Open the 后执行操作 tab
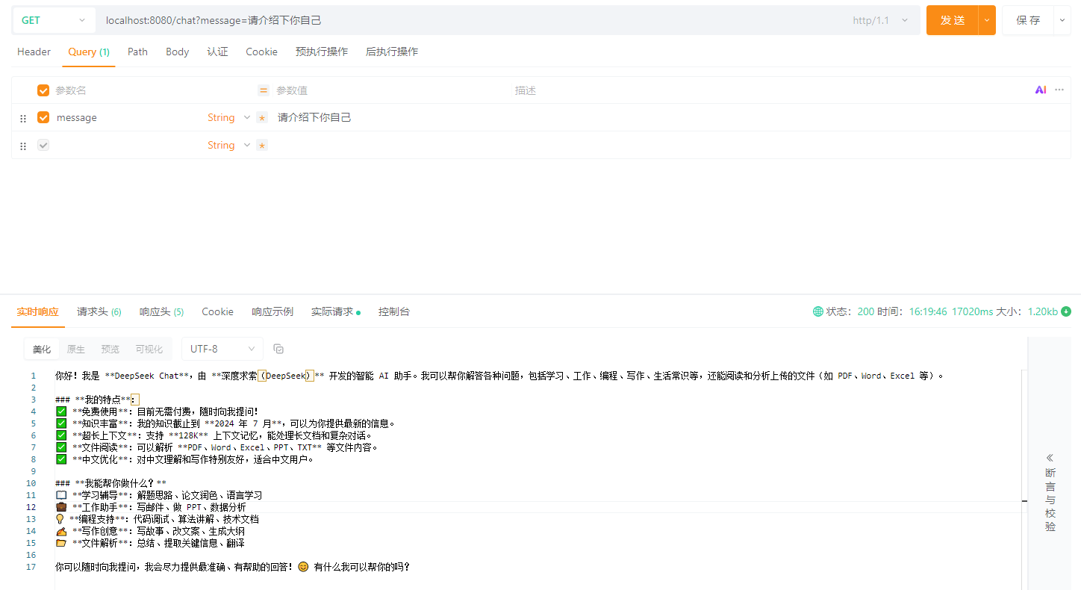Viewport: 1081px width, 590px height. coord(392,52)
